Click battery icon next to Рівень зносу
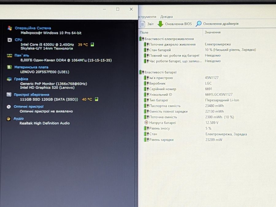Image resolution: width=276 pixels, height=207 pixels. (146, 128)
